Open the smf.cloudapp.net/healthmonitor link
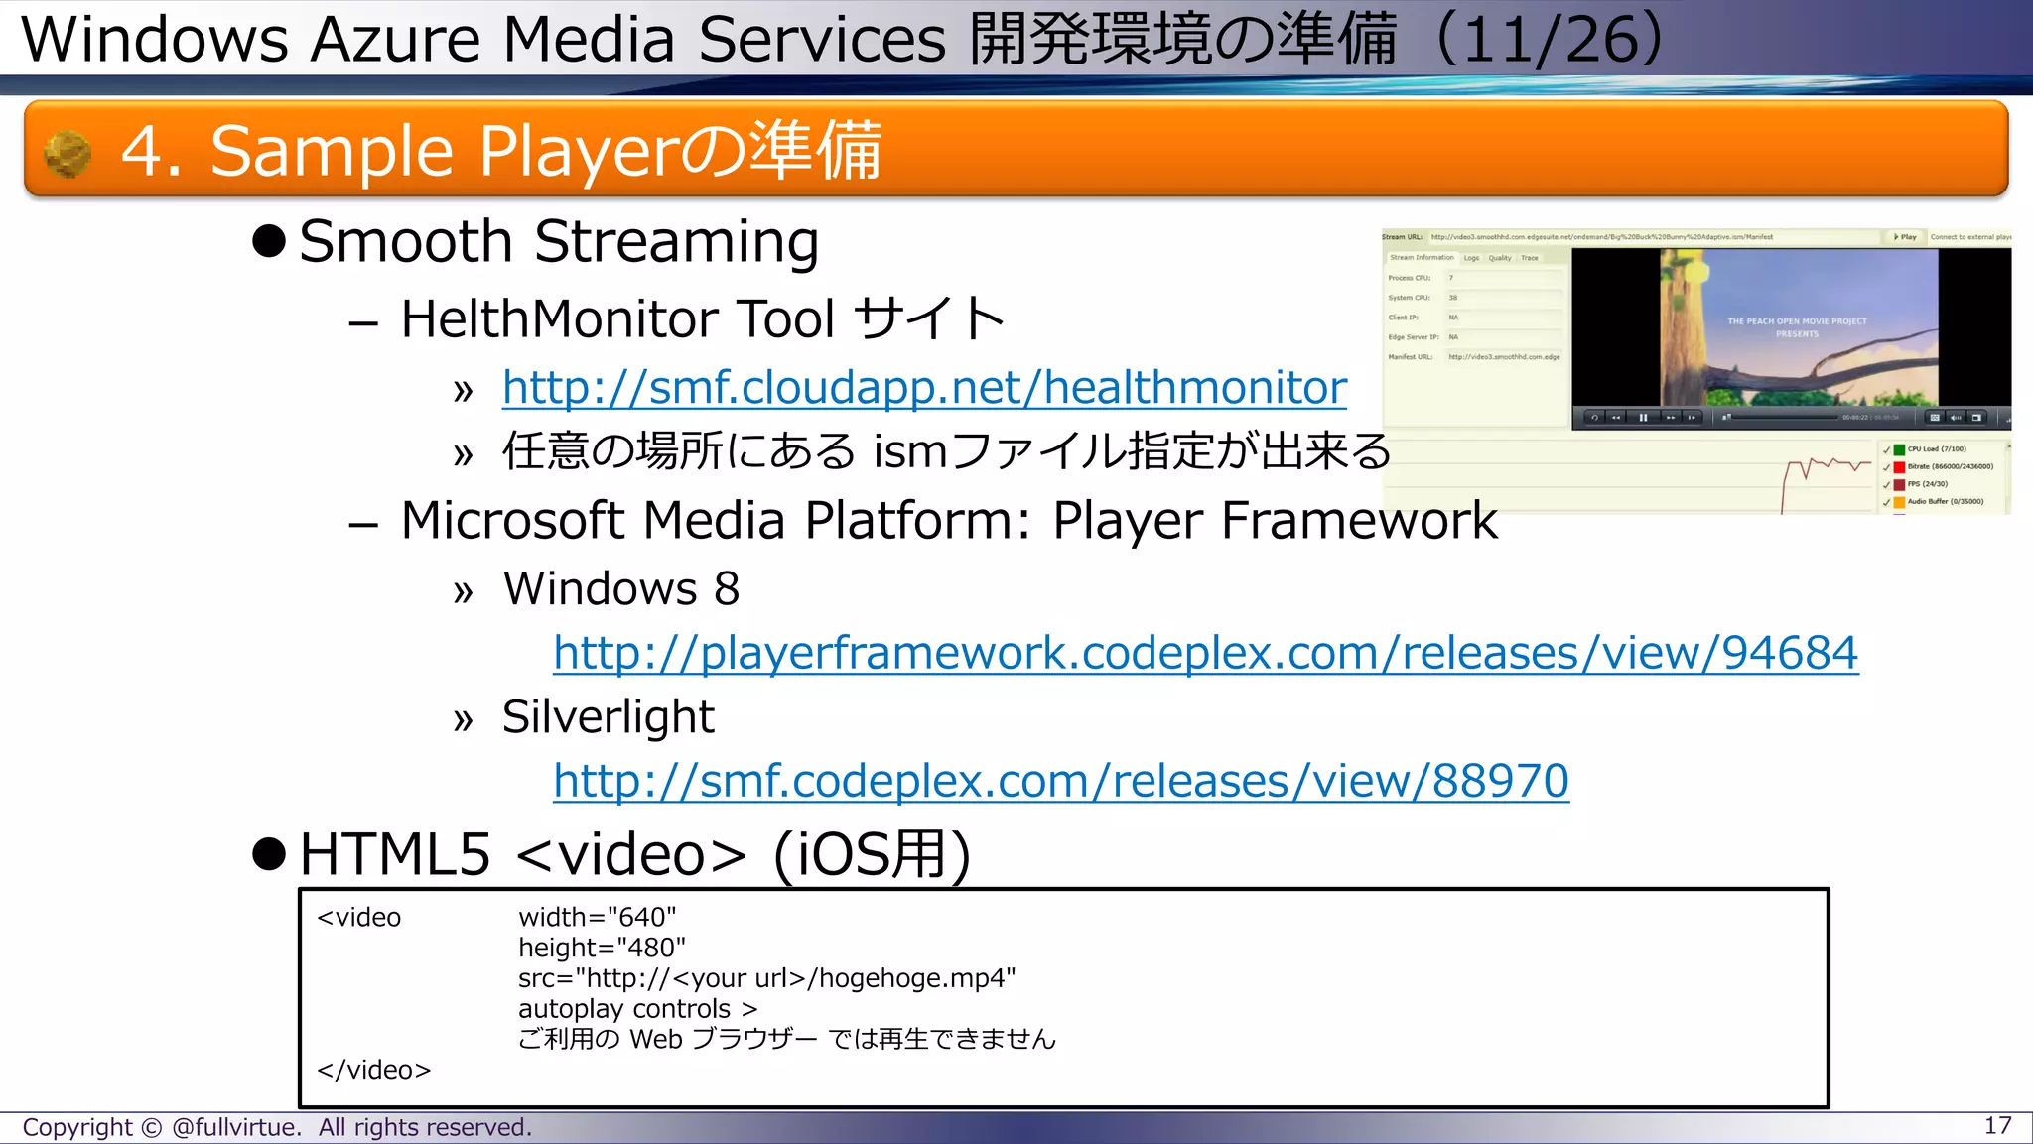Image resolution: width=2033 pixels, height=1144 pixels. pyautogui.click(x=924, y=387)
